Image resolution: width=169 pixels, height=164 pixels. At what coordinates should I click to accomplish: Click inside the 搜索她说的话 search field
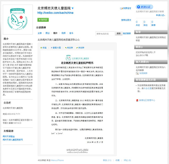(105, 34)
